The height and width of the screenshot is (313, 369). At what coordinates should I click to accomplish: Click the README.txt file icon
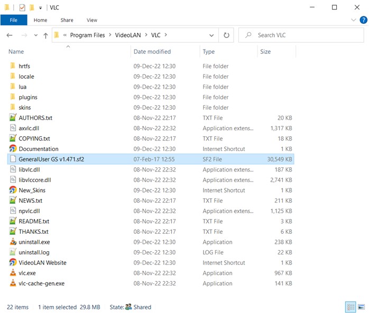[13, 221]
